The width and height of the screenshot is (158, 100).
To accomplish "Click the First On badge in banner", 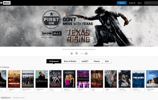I will 51,19.
